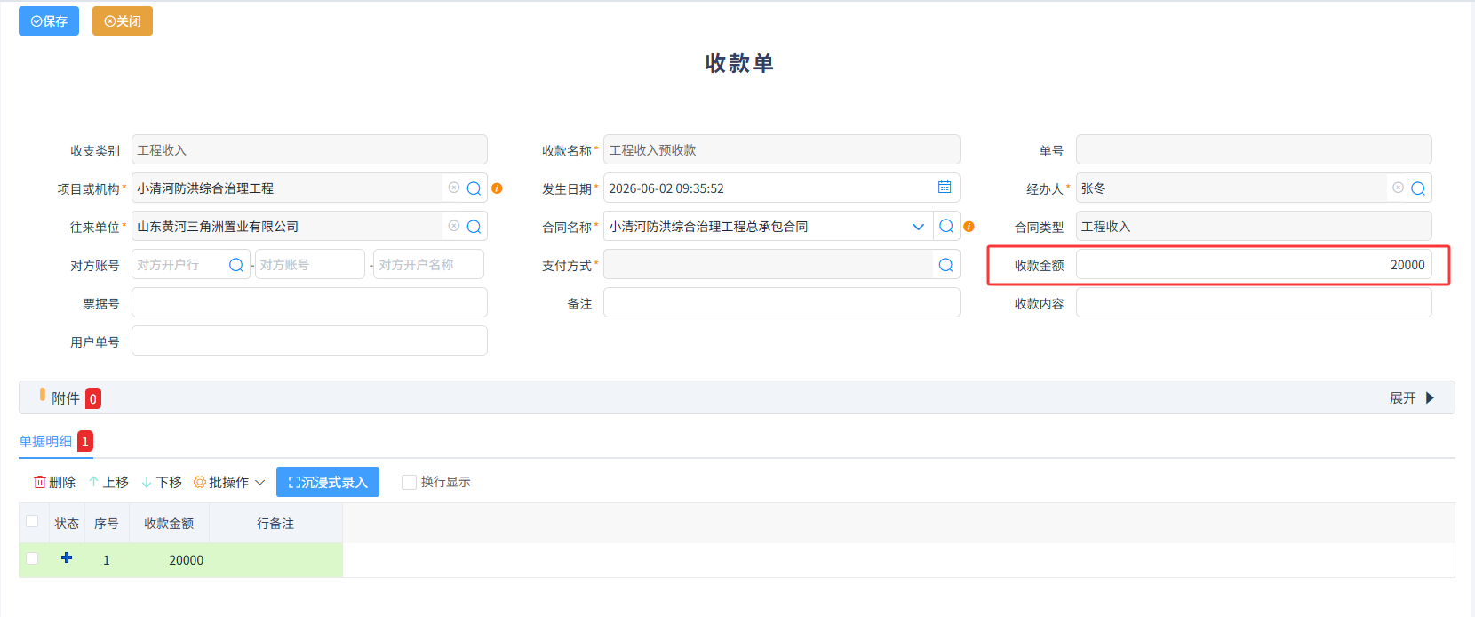Check the checkbox for detail row 1

tap(32, 558)
